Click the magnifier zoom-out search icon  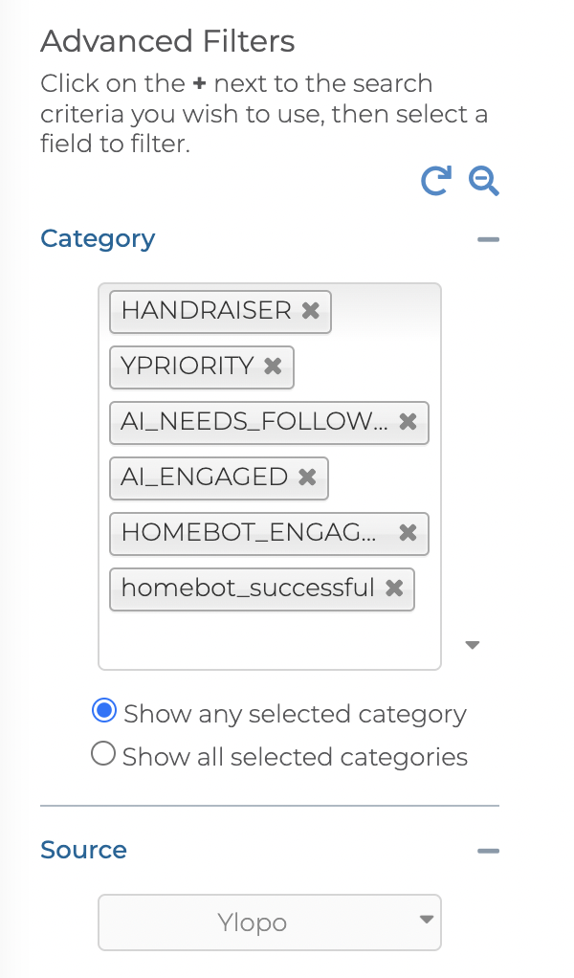tap(483, 180)
